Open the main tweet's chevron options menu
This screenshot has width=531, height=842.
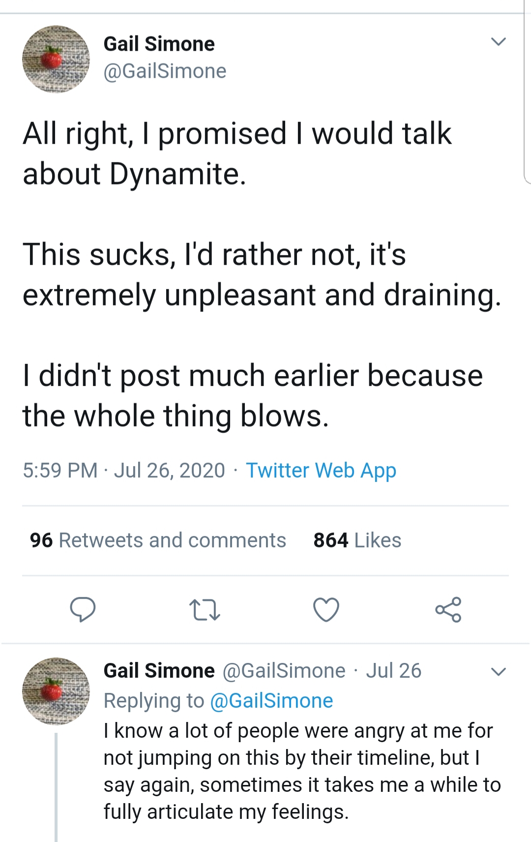click(499, 42)
